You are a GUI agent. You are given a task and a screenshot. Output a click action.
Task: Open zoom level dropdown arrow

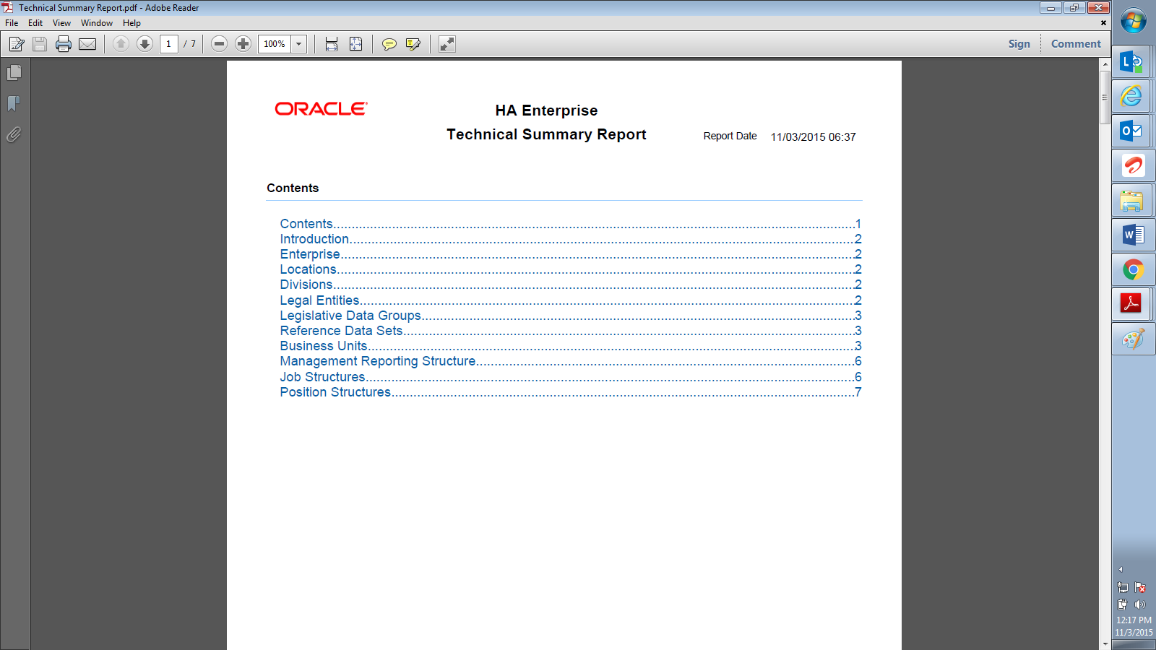(299, 44)
